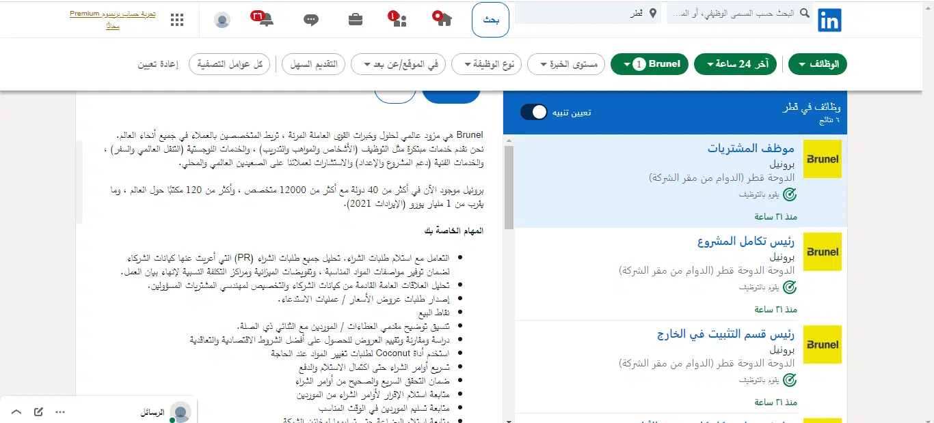Click المهام الخاصة بك section heading
This screenshot has width=934, height=423.
click(x=454, y=231)
